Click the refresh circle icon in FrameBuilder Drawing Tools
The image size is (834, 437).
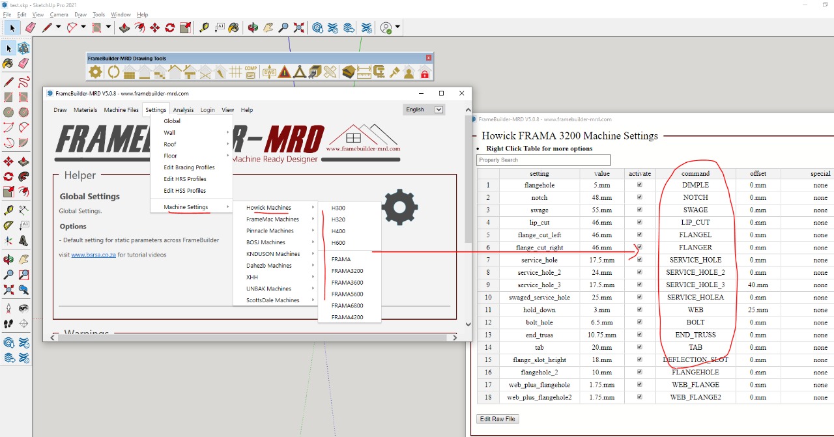pyautogui.click(x=113, y=72)
